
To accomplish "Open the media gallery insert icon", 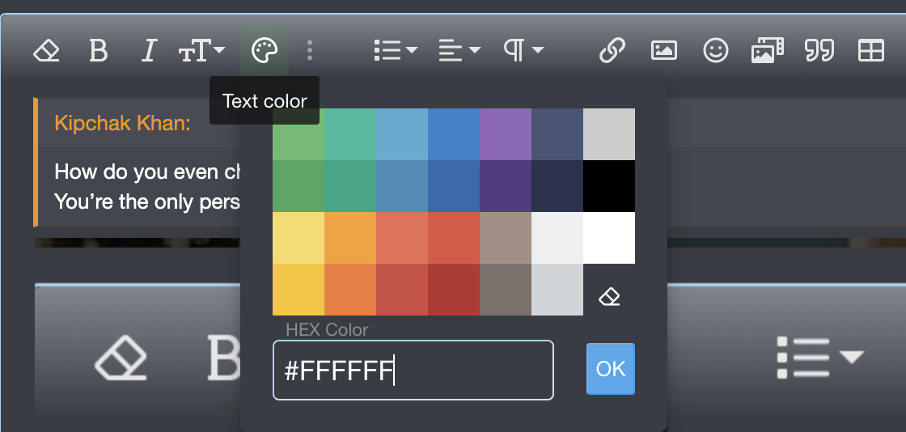I will click(767, 52).
